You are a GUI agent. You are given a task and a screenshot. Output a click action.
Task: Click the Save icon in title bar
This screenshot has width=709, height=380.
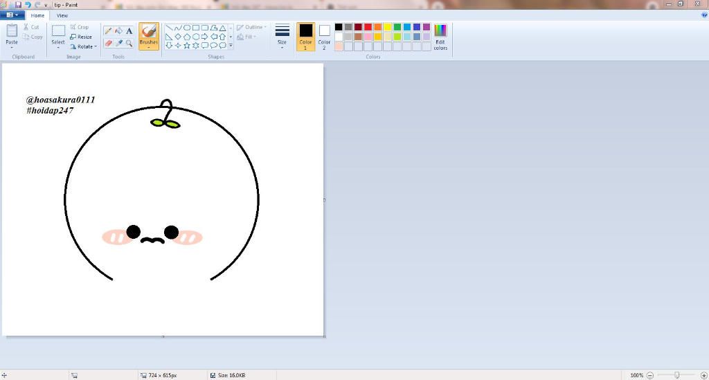18,5
